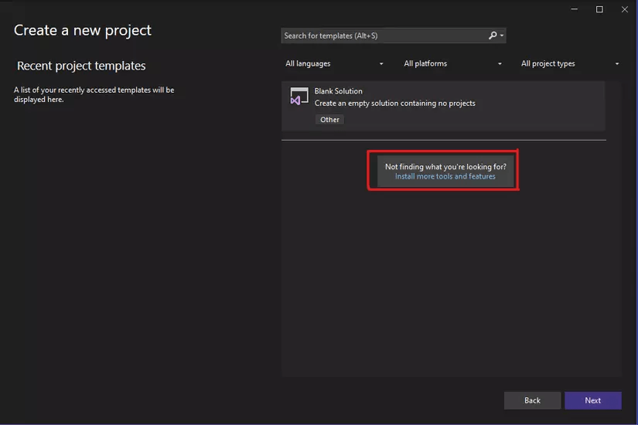The height and width of the screenshot is (425, 638).
Task: Click the Blank Solution description text
Action: point(394,104)
